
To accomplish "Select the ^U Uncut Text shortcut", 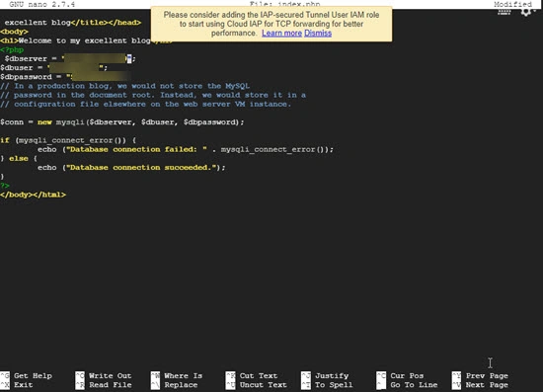I will pos(257,385).
